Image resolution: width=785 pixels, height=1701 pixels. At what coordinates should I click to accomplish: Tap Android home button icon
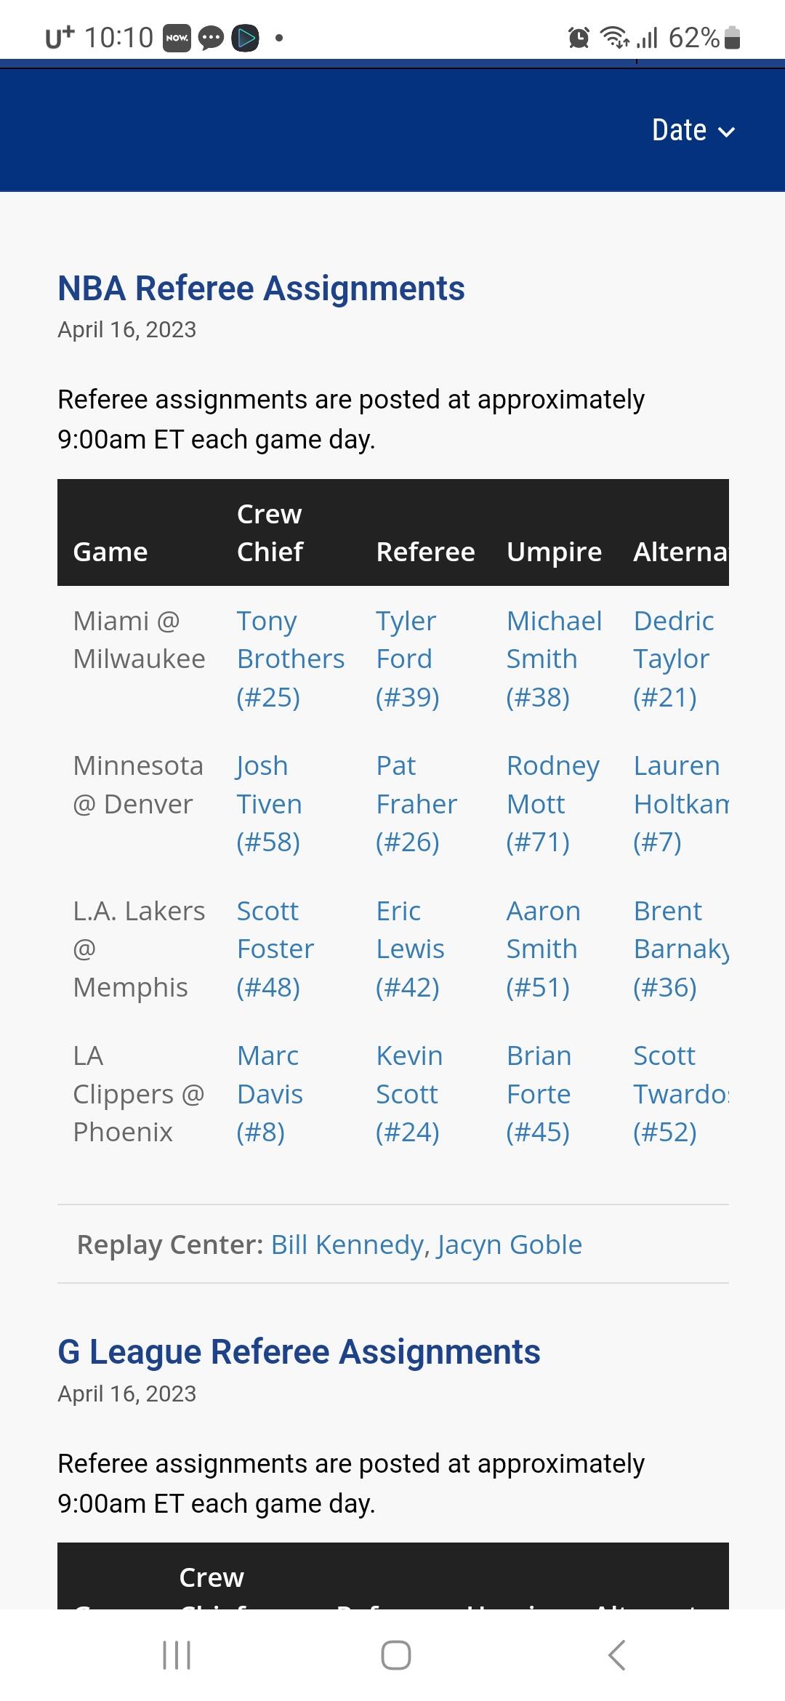pyautogui.click(x=395, y=1655)
